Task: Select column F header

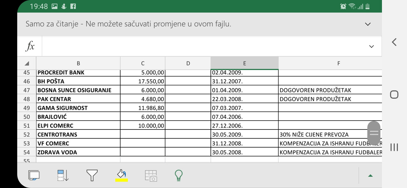Action: (x=330, y=63)
